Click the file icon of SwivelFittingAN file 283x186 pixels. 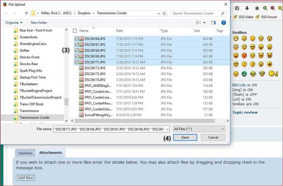(81, 115)
